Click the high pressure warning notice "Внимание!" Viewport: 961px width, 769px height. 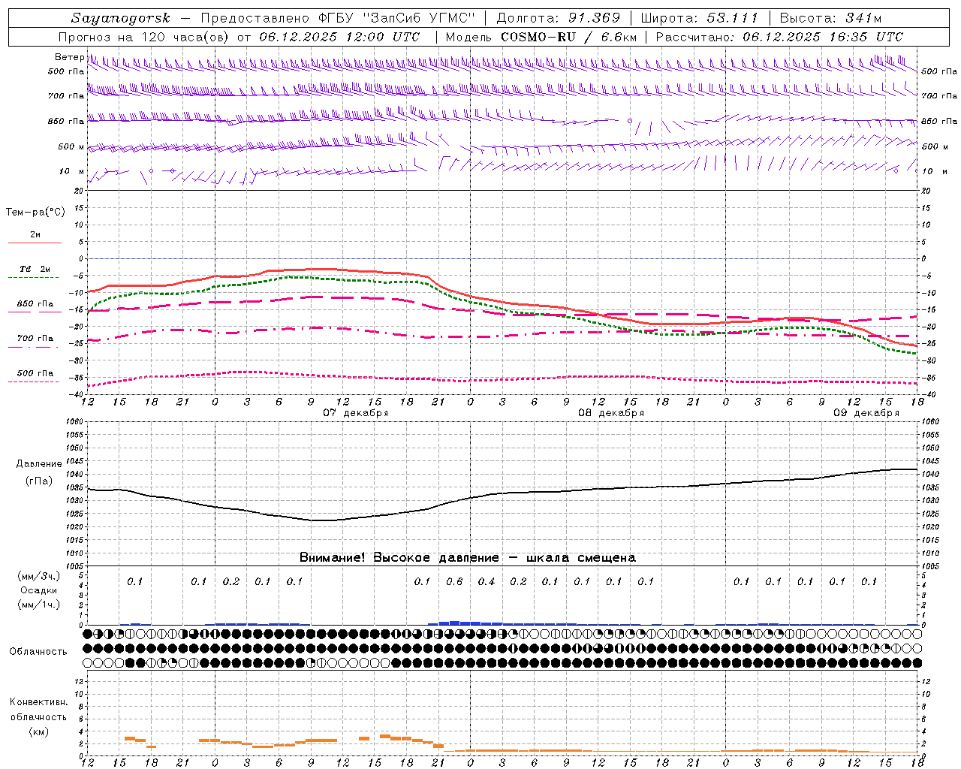[467, 557]
